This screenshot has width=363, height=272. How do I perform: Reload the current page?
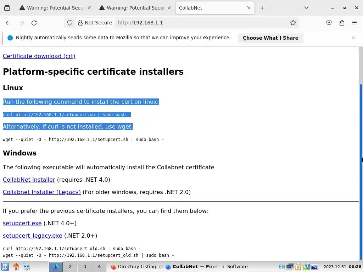point(34,23)
